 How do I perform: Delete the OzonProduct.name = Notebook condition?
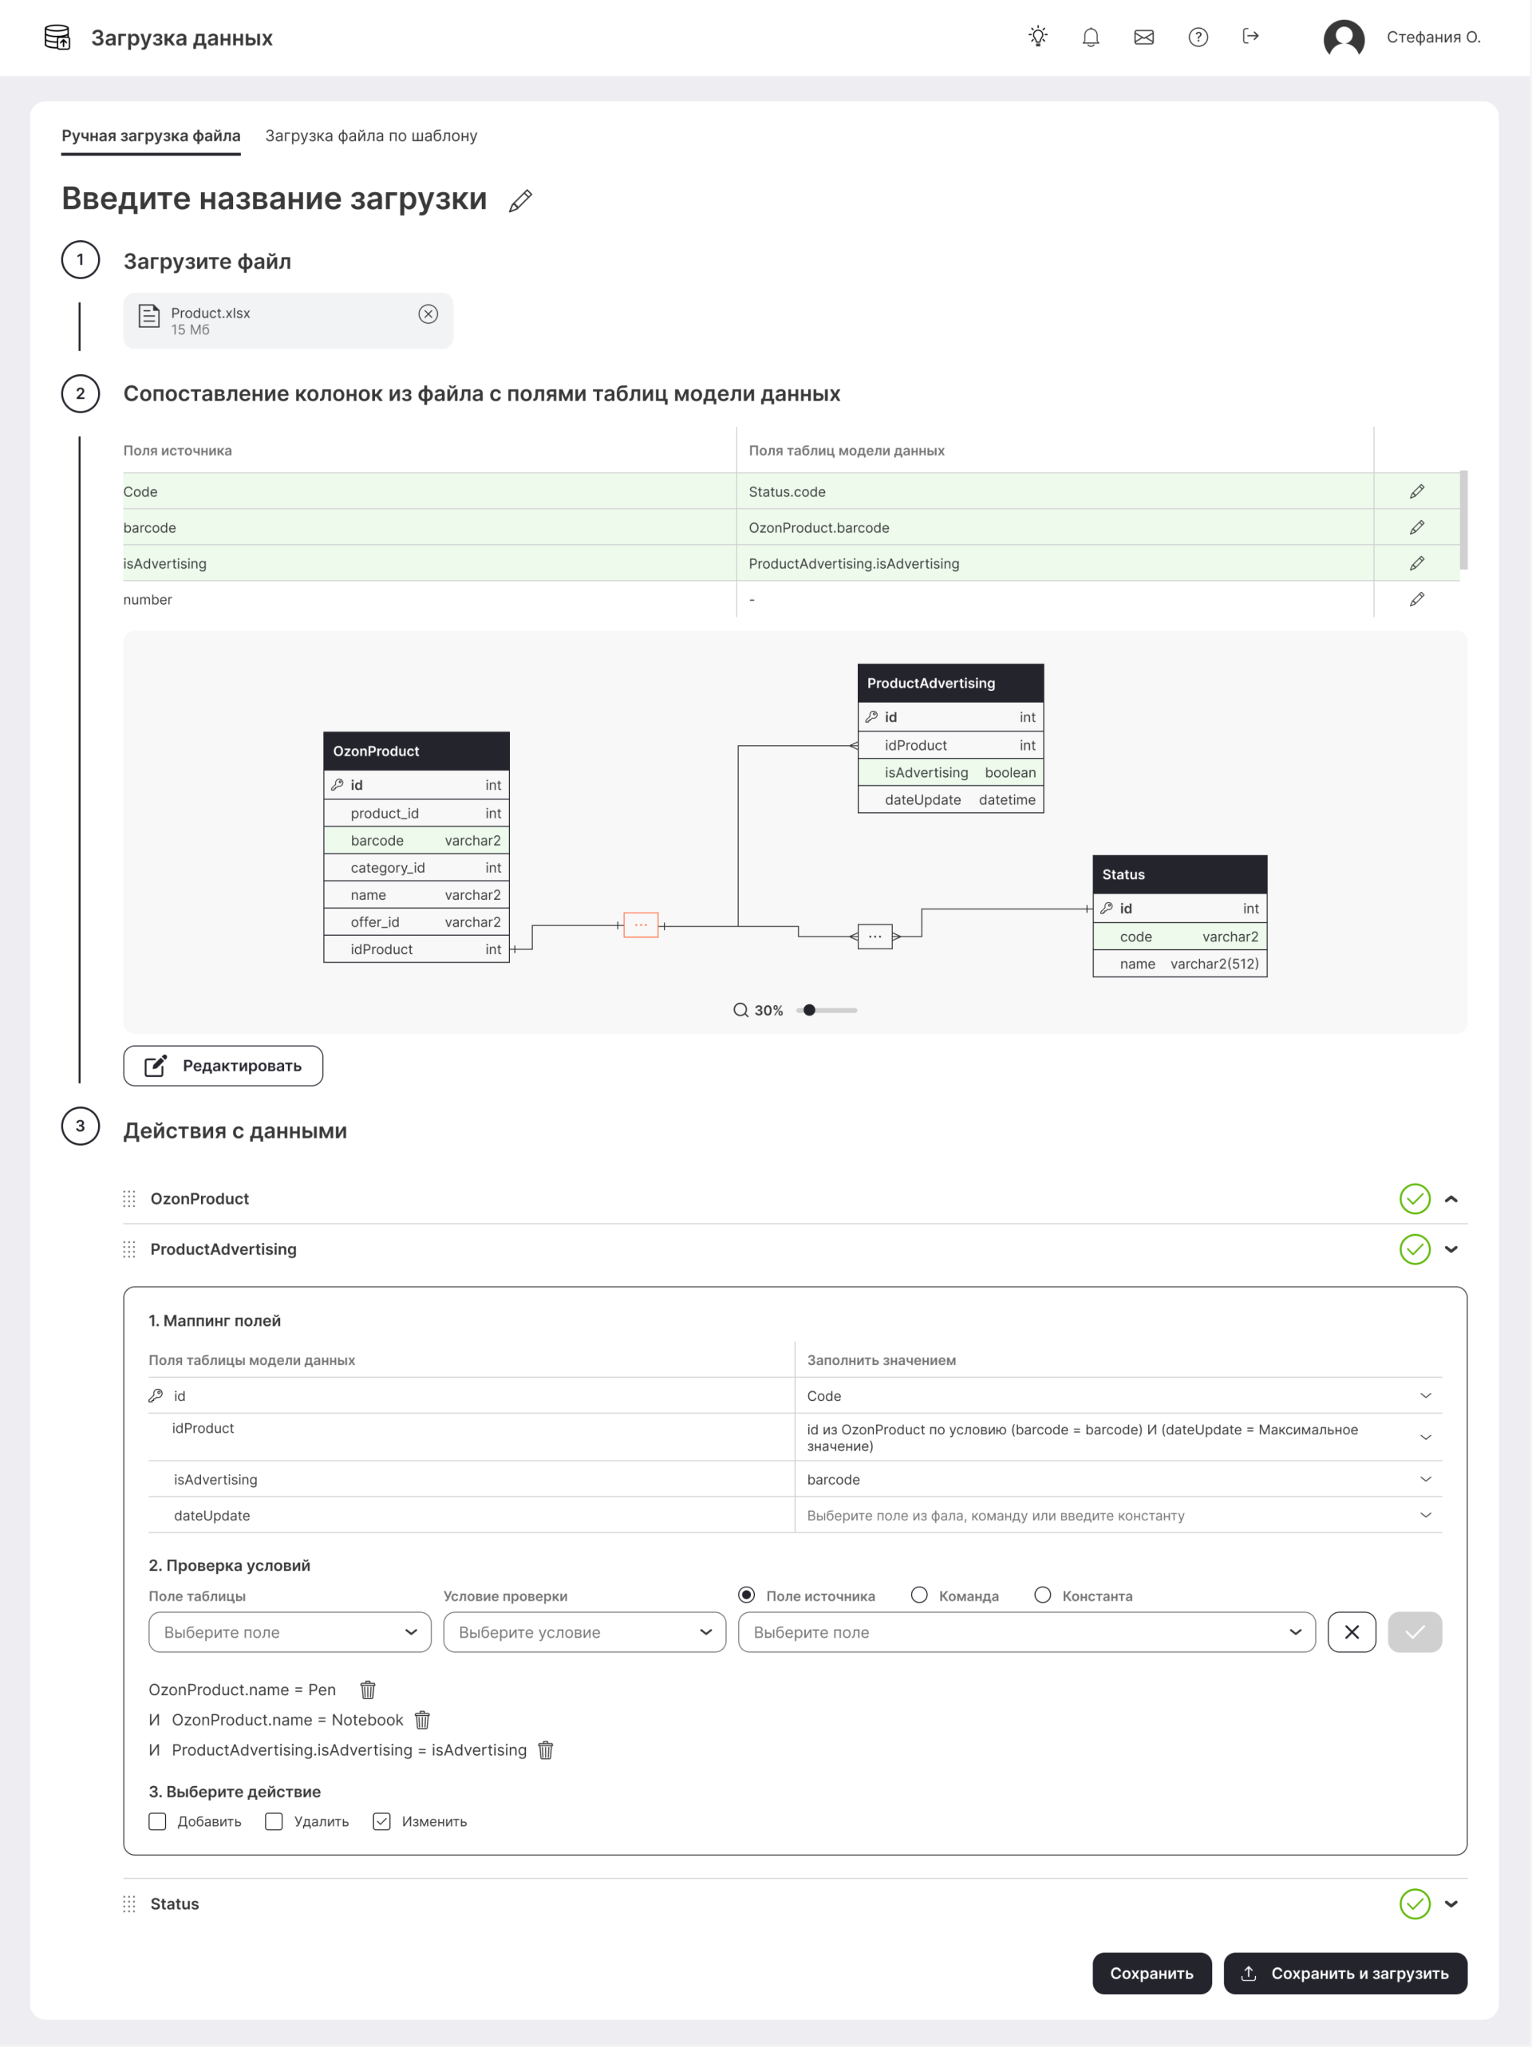422,1719
